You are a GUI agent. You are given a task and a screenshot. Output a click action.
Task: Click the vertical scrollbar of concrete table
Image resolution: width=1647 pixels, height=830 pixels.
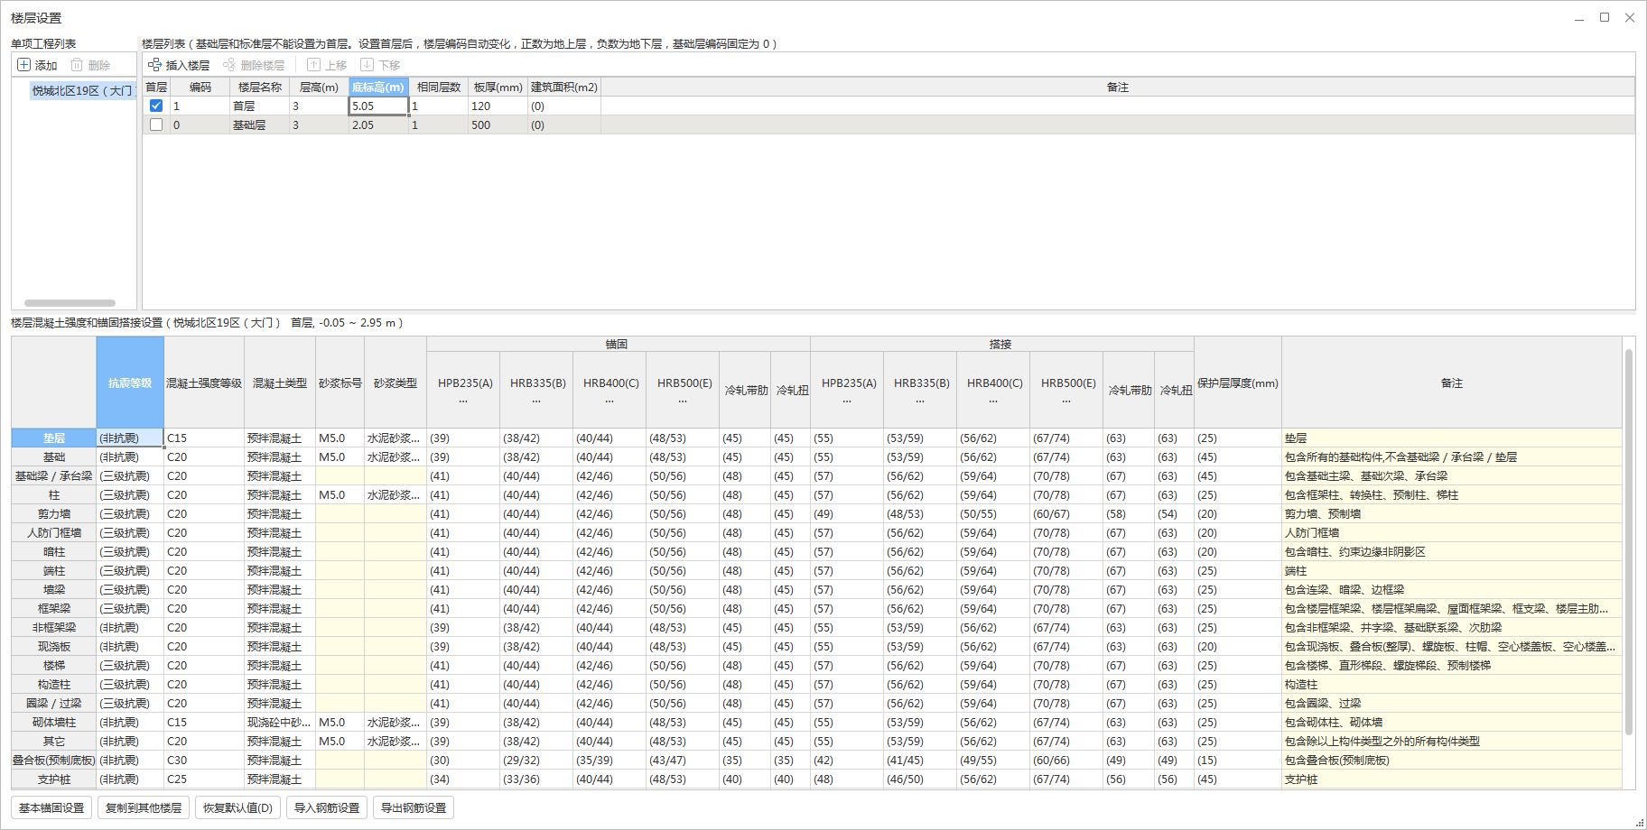pos(1629,541)
